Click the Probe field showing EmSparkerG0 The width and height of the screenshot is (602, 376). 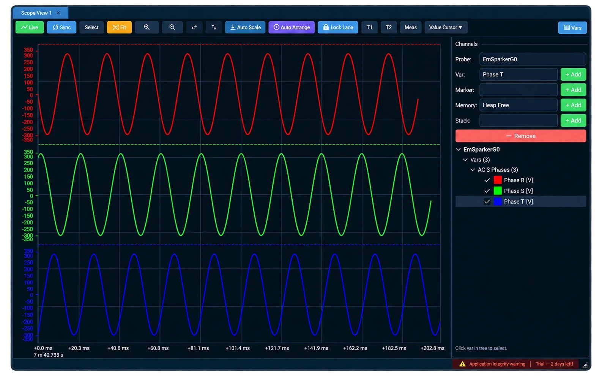coord(533,59)
